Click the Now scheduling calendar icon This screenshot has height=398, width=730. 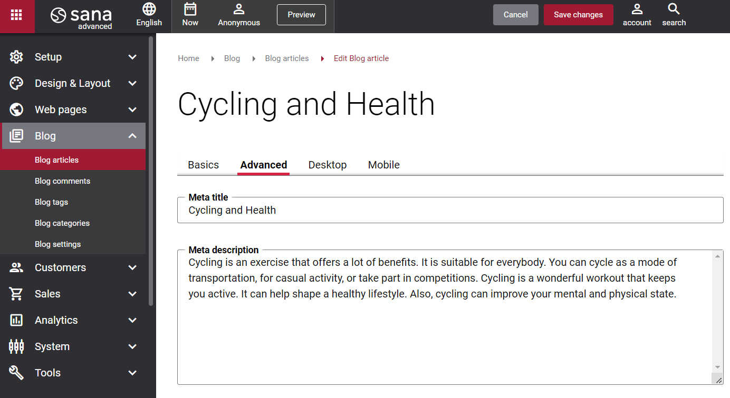(x=190, y=11)
